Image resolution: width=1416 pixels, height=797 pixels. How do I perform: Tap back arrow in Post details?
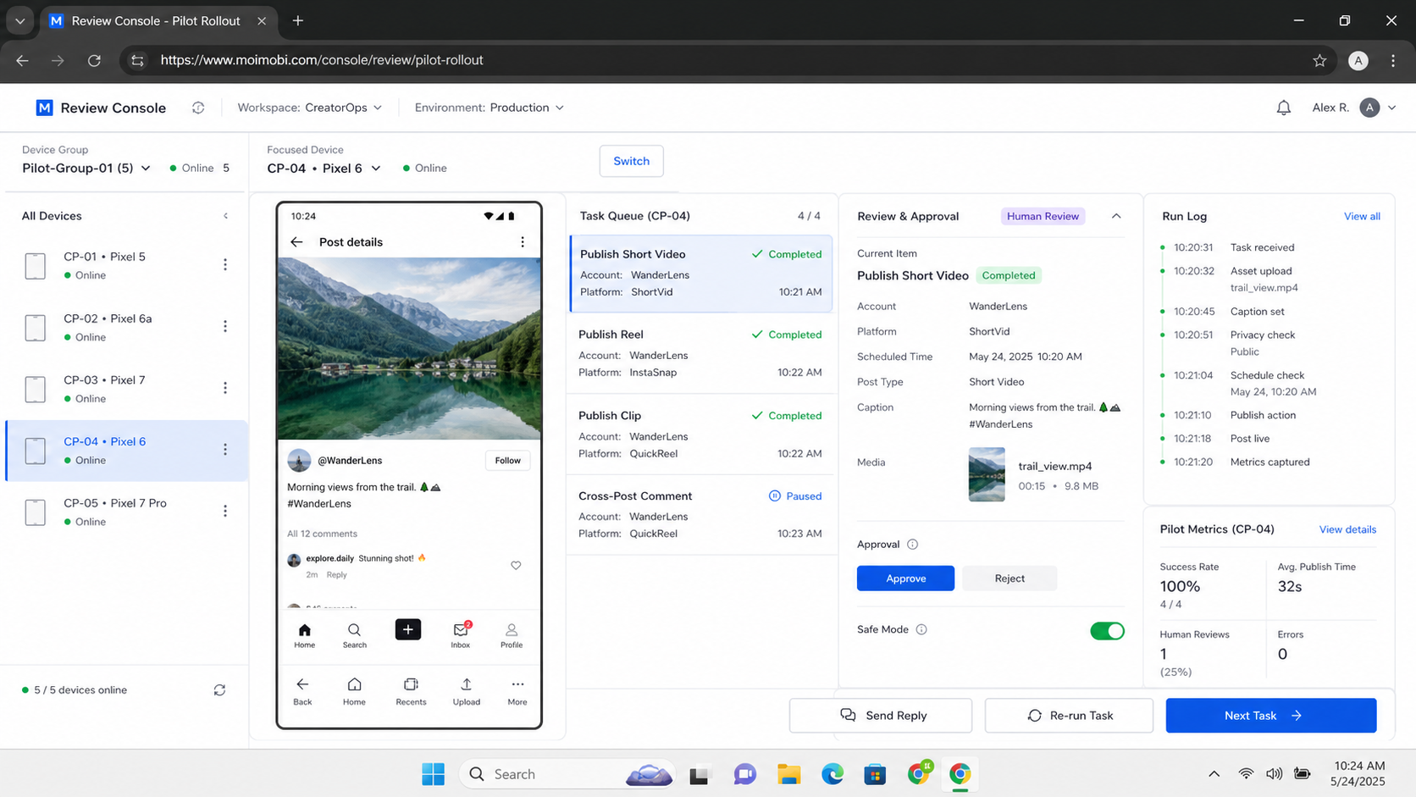click(x=296, y=242)
